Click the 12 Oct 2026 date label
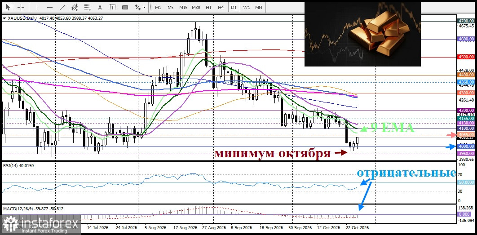The height and width of the screenshot is (235, 477). click(x=330, y=227)
